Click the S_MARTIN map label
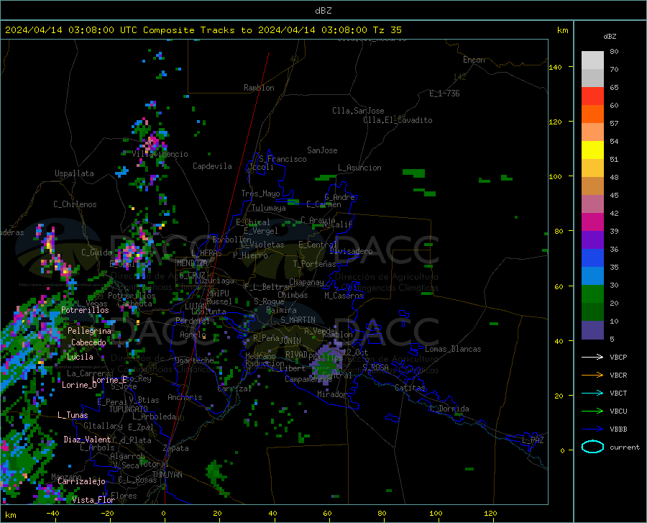Screen dimensions: 647x523 (x=298, y=320)
